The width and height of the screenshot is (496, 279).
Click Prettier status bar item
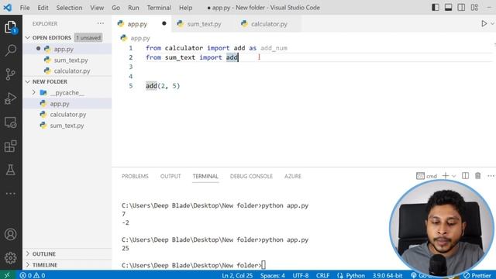click(477, 275)
